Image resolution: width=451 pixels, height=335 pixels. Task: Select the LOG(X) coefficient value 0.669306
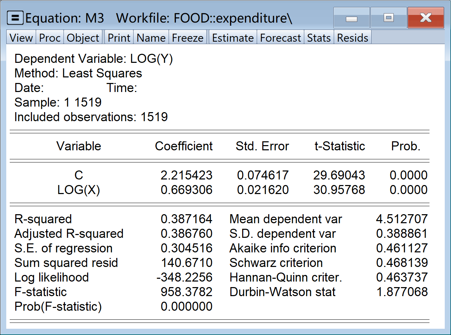point(186,190)
